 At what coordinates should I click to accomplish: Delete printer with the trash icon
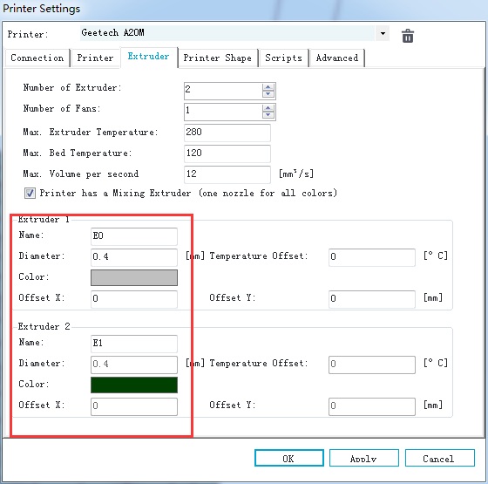[x=408, y=36]
